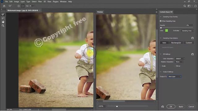Open the brush Size dropdown arrow
198x111 pixels.
[35, 6]
